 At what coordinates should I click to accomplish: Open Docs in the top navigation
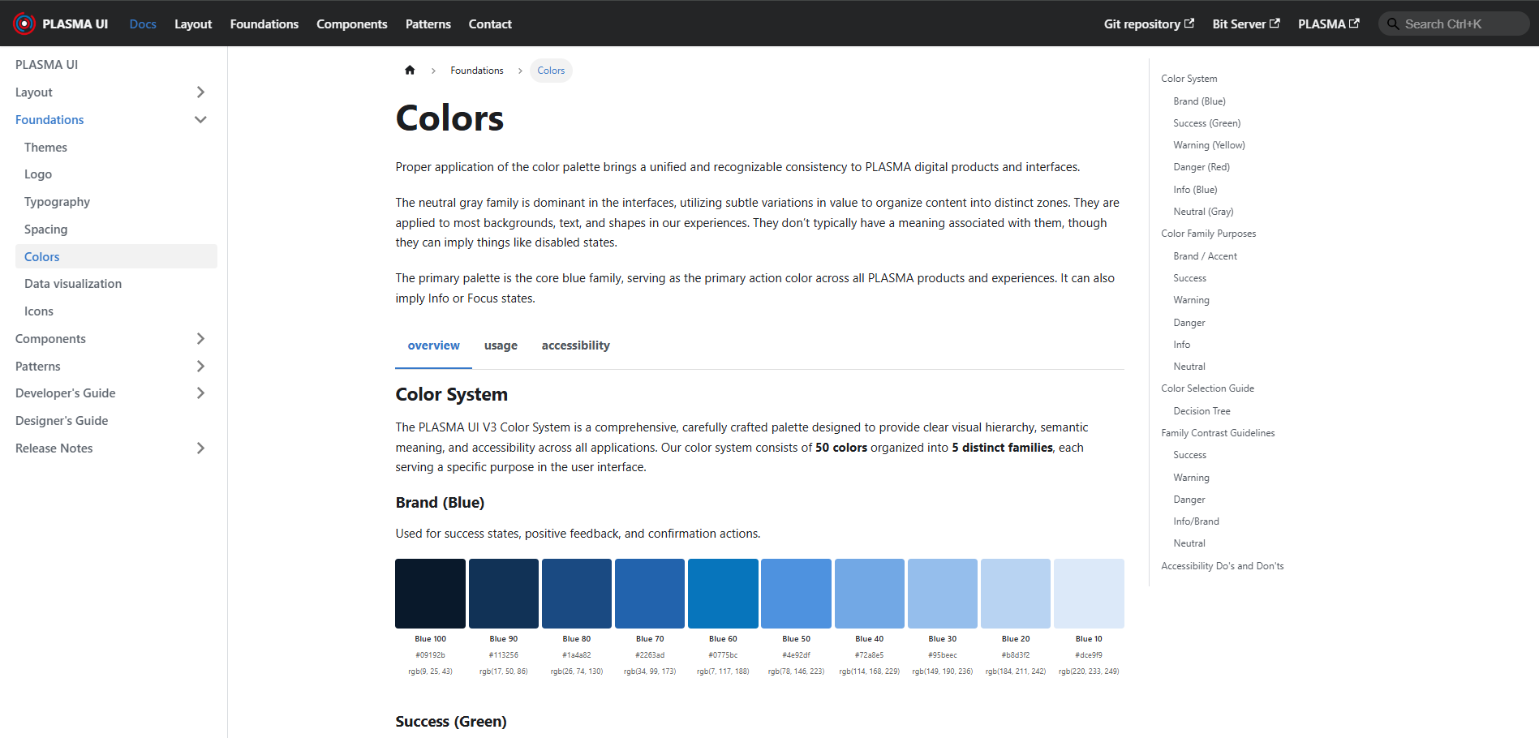pyautogui.click(x=143, y=24)
